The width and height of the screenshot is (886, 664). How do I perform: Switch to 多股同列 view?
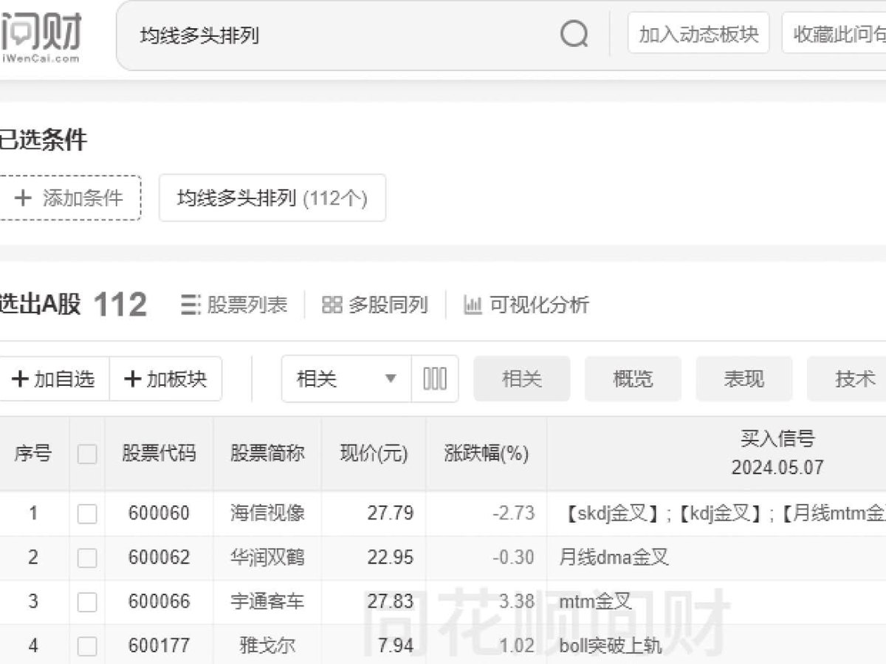click(x=375, y=305)
